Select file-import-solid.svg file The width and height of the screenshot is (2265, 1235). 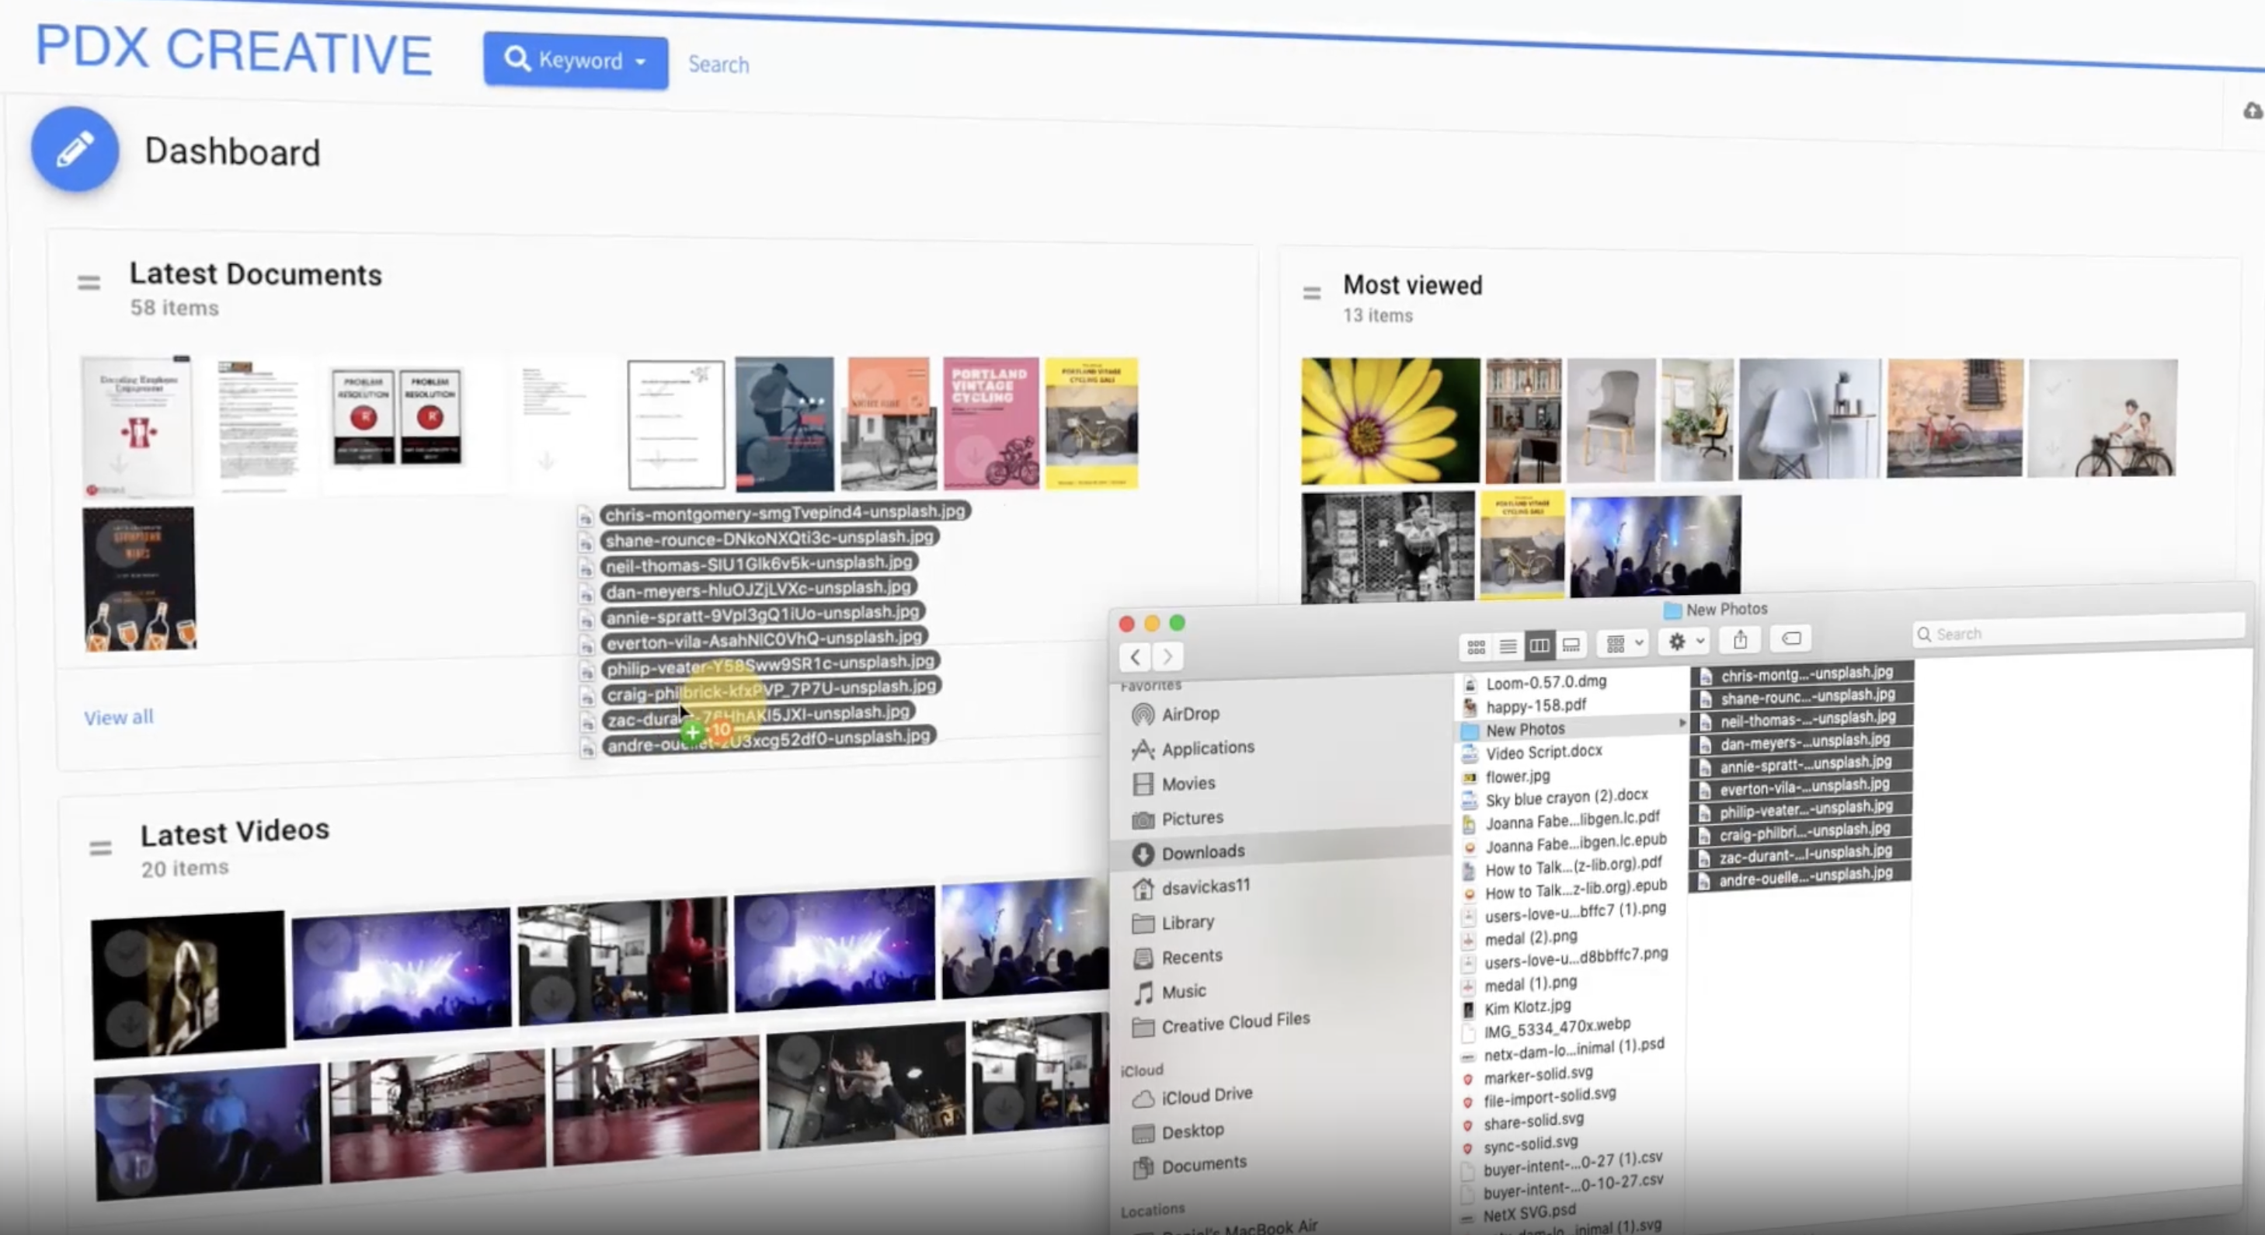(x=1550, y=1097)
